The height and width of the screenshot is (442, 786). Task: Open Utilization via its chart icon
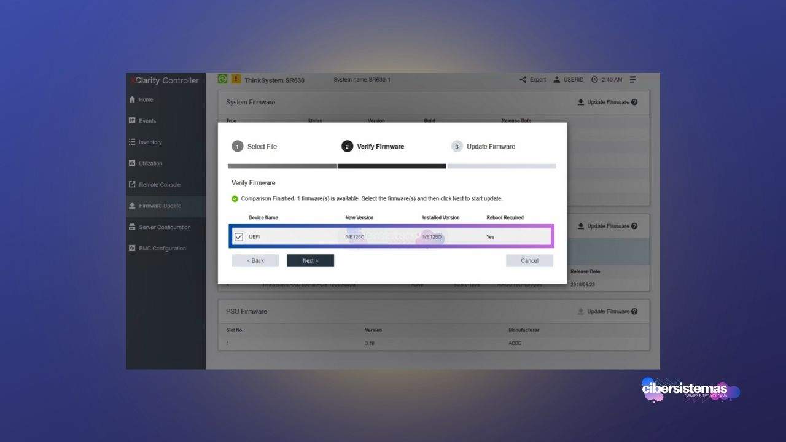click(x=132, y=163)
